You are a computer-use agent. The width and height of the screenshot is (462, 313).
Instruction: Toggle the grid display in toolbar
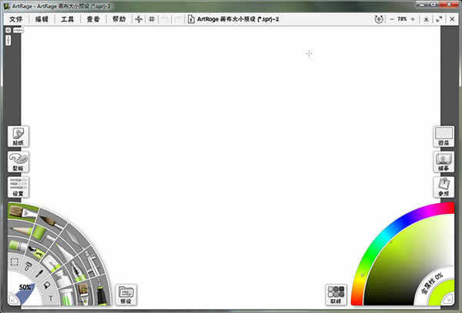coord(152,18)
